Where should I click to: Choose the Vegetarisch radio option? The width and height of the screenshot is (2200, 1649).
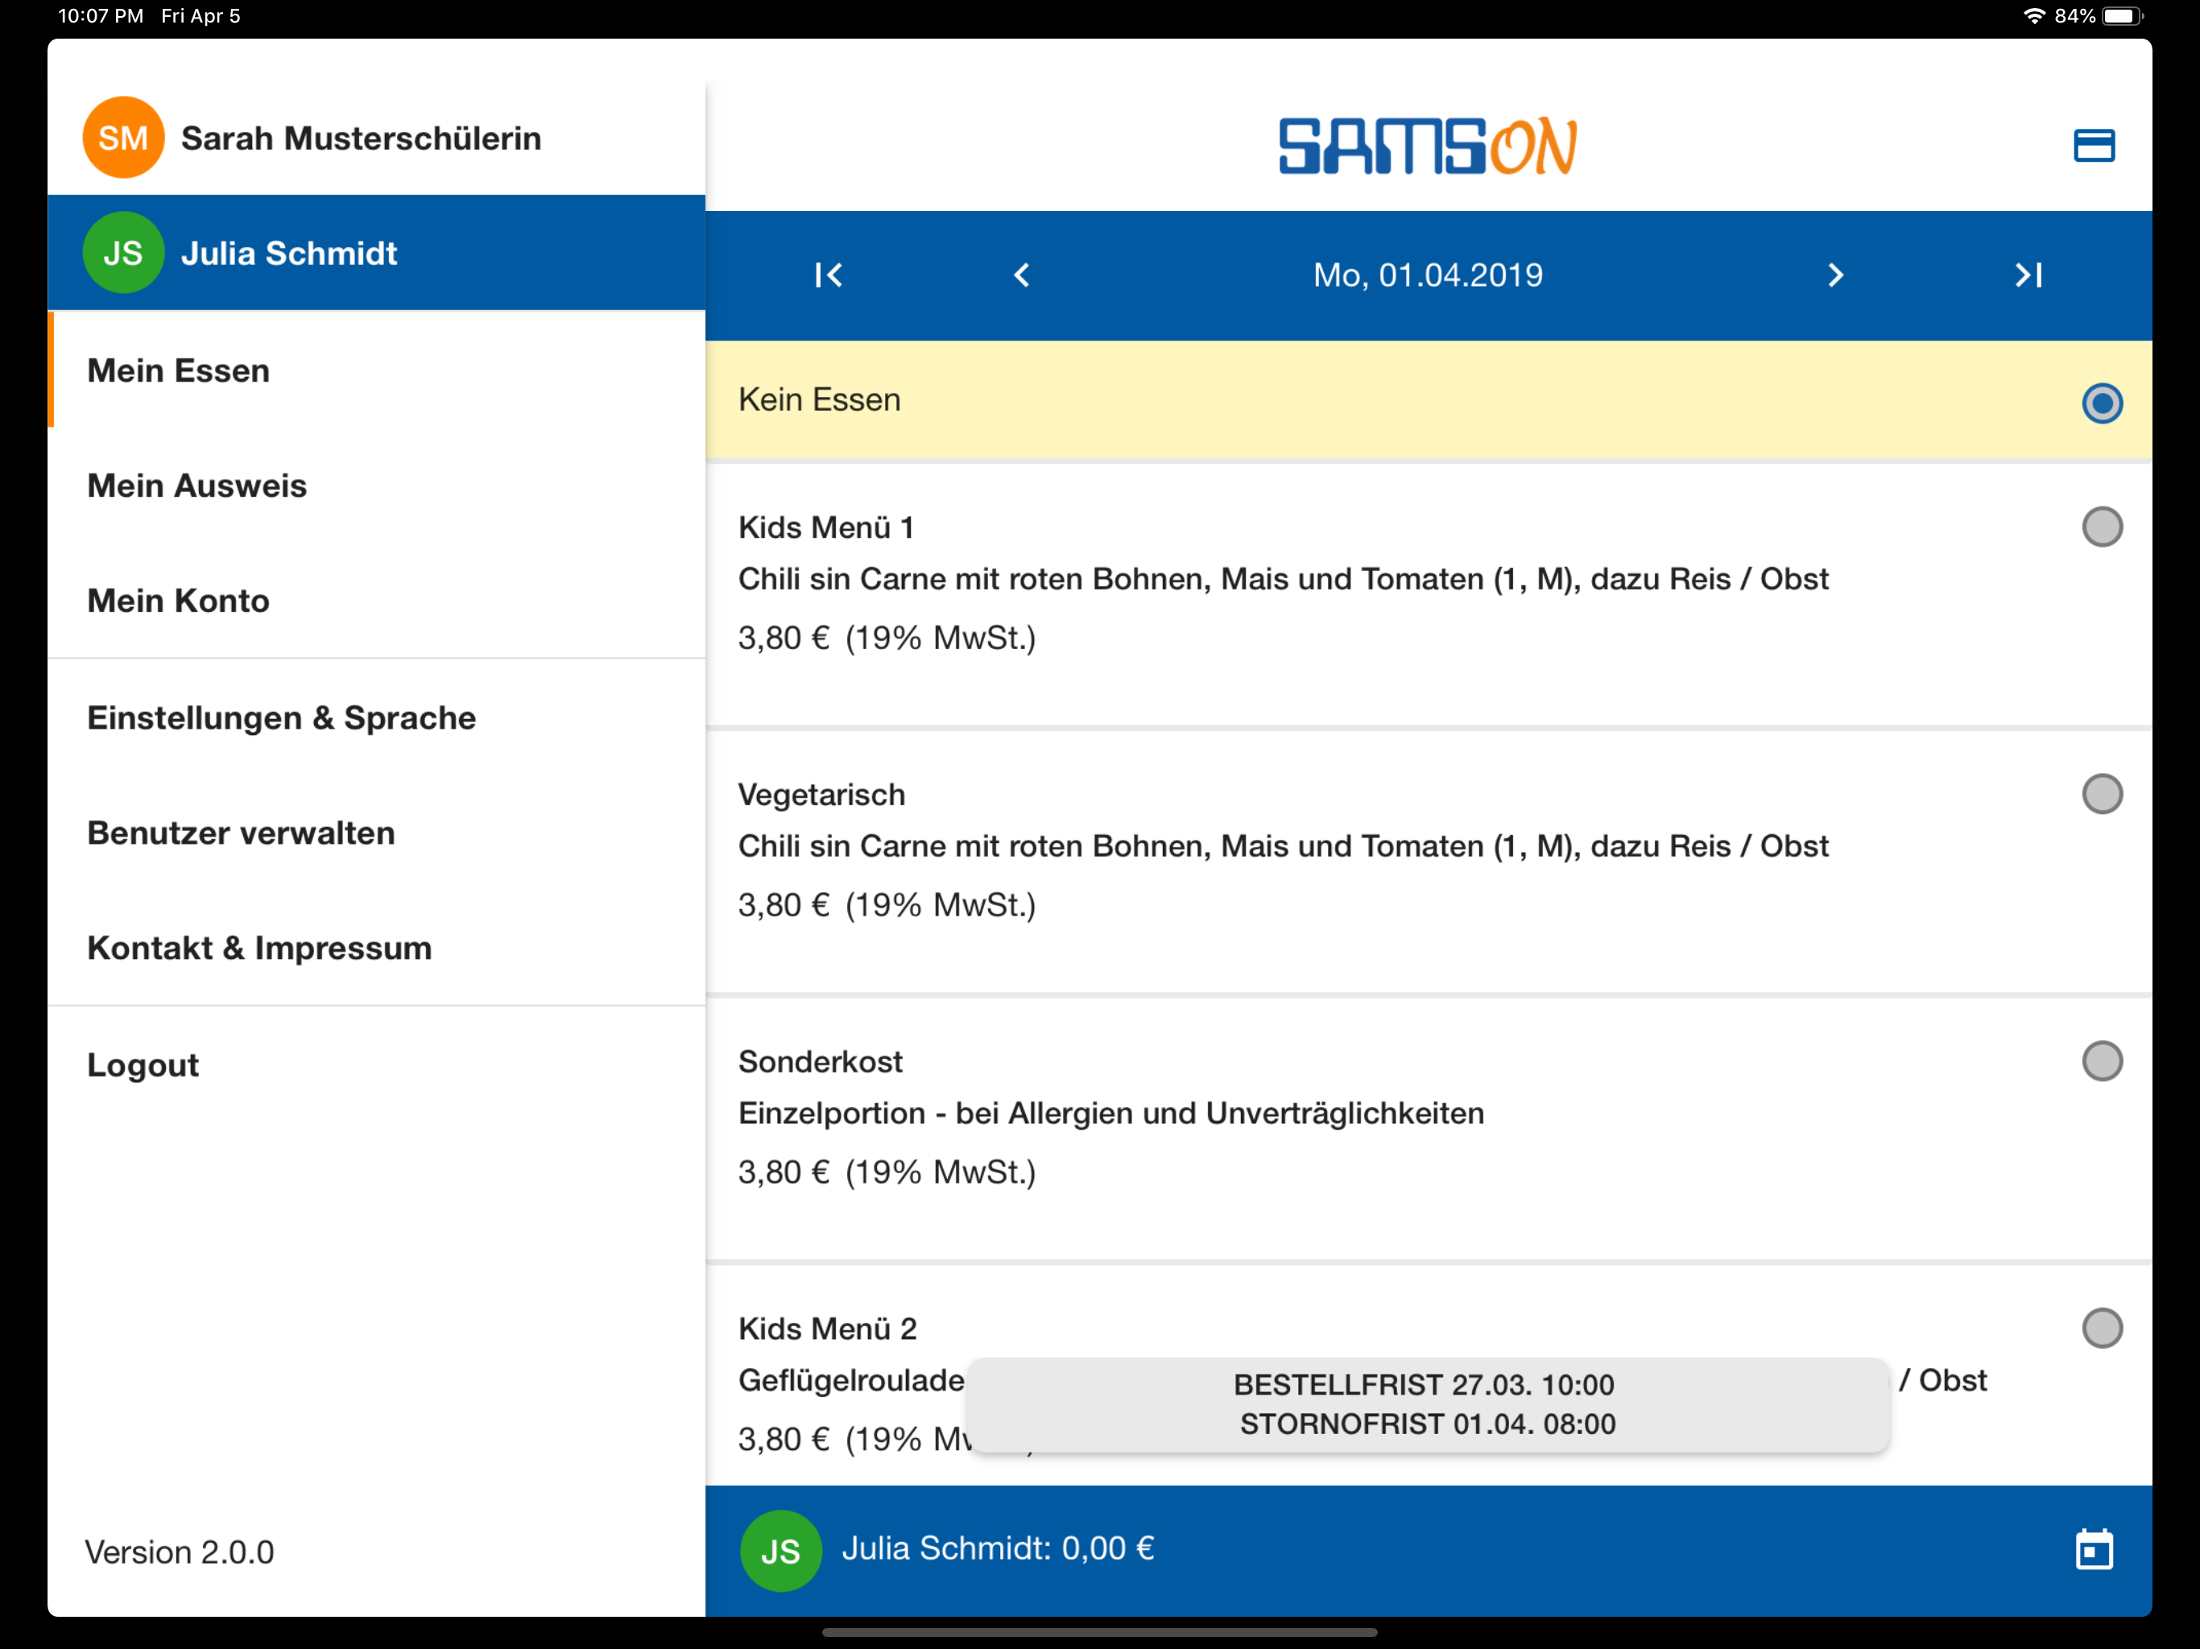point(2100,794)
